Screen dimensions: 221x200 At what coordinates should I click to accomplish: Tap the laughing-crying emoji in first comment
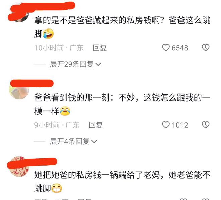point(48,34)
